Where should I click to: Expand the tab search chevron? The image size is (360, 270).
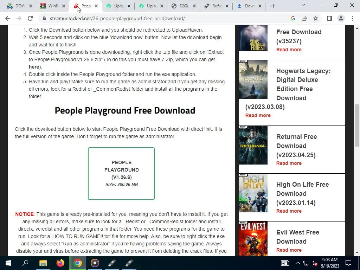coord(303,5)
